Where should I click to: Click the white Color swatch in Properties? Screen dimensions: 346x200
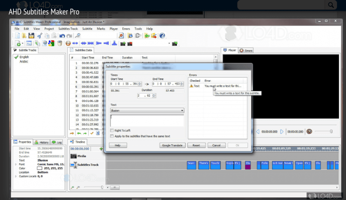(40, 169)
